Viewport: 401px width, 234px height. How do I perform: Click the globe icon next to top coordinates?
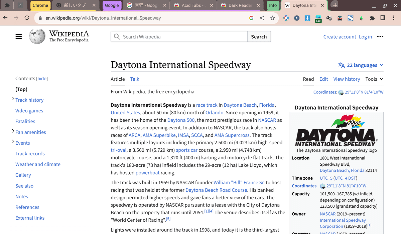[341, 92]
